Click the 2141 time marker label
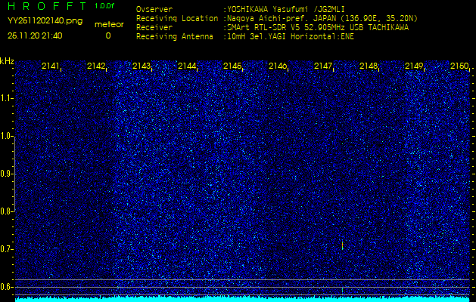The height and width of the screenshot is (302, 476). pyautogui.click(x=51, y=66)
